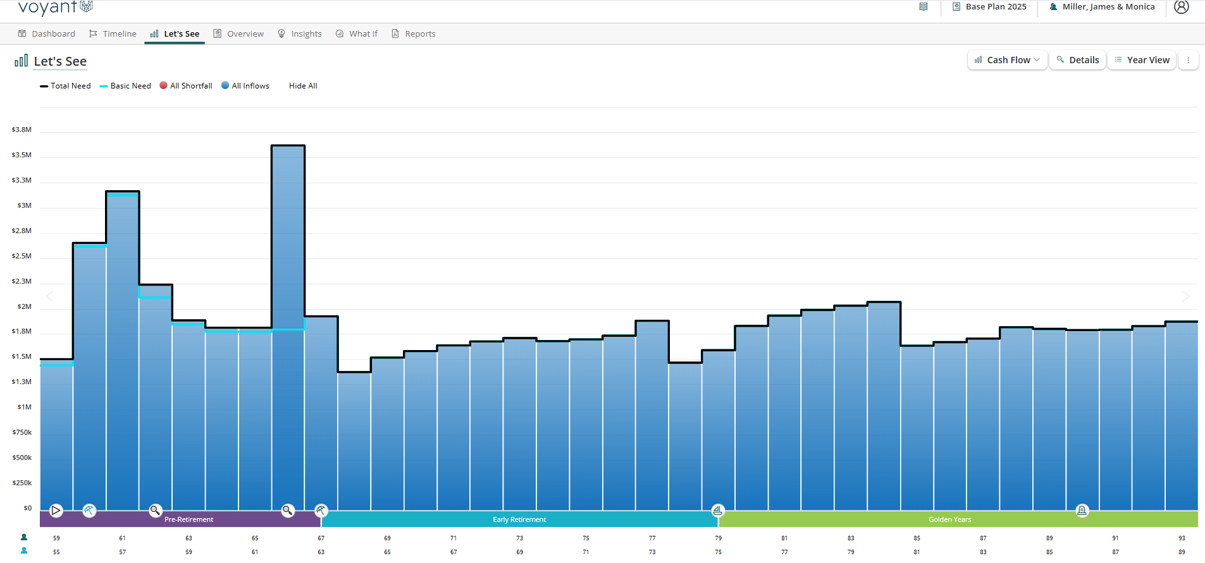The height and width of the screenshot is (563, 1205).
Task: Switch to the Dashboard tab
Action: tap(47, 34)
